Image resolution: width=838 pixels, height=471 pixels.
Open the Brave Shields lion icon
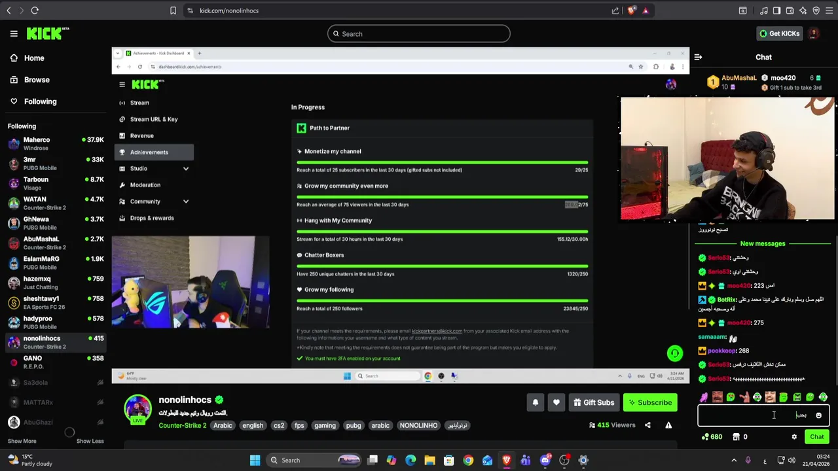click(631, 10)
